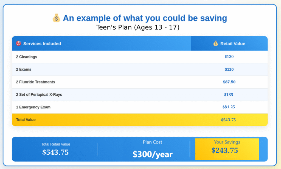Click the $81.25 emergency exam price
This screenshot has height=169, width=281.
(229, 107)
